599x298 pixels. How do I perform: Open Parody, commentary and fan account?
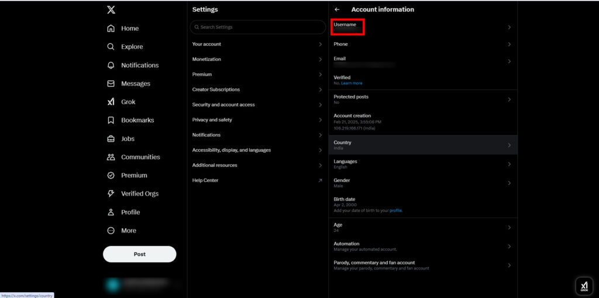(x=423, y=265)
